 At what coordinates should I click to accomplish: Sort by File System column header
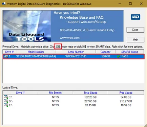(55, 93)
